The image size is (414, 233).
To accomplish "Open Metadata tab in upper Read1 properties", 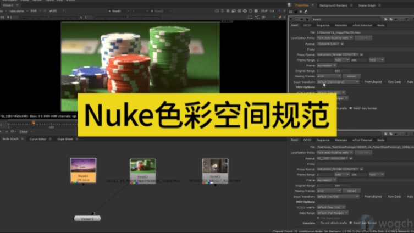I will click(x=341, y=26).
